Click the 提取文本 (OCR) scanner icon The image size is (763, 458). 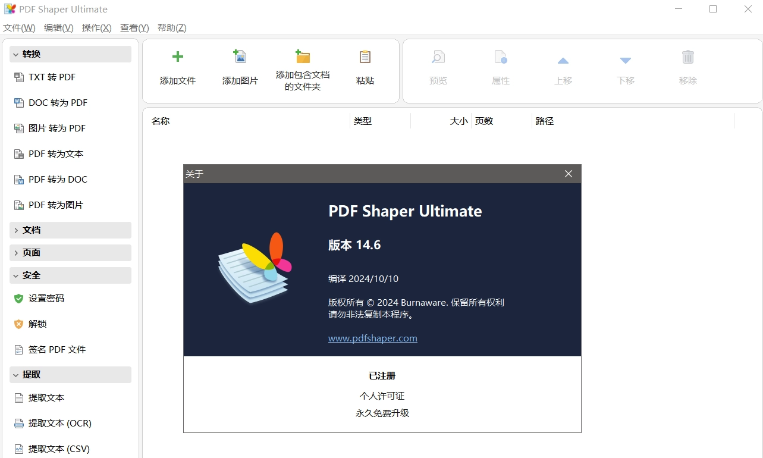pyautogui.click(x=18, y=424)
